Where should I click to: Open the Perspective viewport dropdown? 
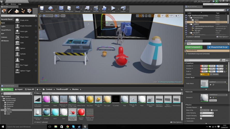[x=48, y=16]
